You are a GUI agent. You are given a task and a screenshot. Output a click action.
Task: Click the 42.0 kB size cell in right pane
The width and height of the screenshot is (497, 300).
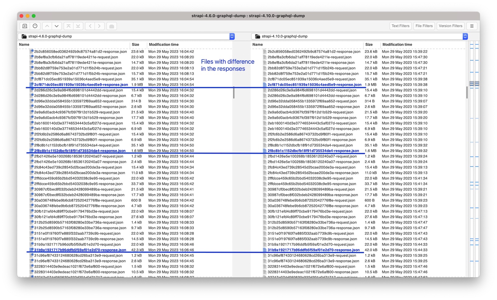tap(371, 250)
